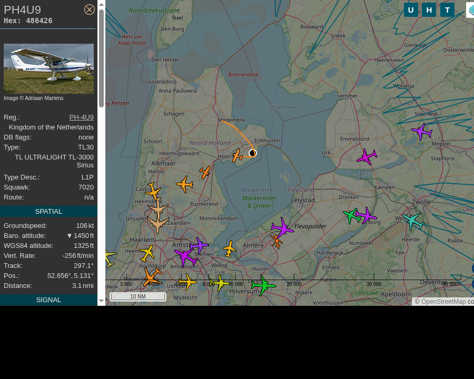Click the tan airliner between IJmuiden and Zaandam

(x=158, y=224)
